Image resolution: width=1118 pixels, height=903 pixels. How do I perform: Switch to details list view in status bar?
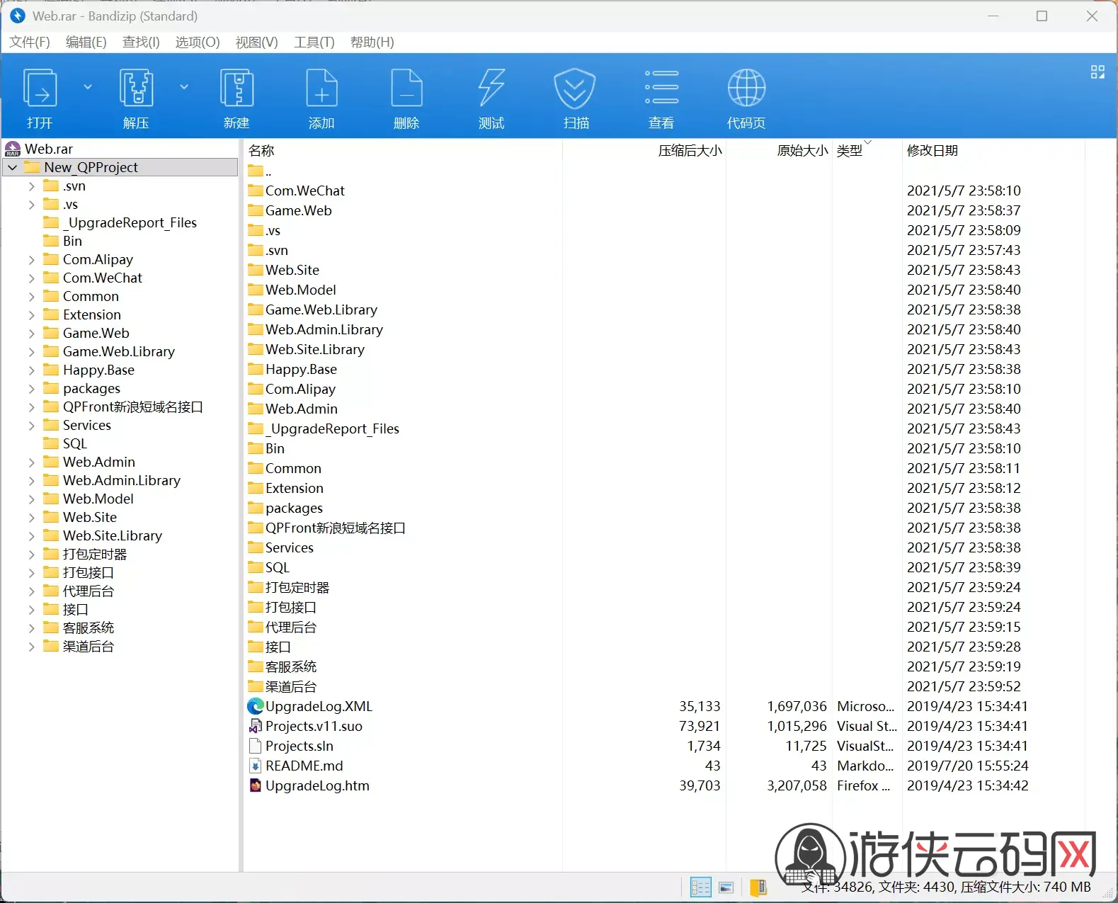click(700, 887)
